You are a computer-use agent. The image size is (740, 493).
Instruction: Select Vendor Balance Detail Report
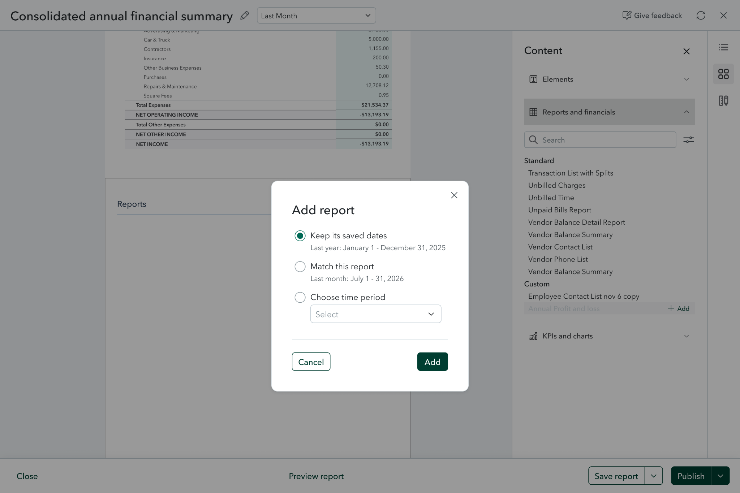coord(576,222)
